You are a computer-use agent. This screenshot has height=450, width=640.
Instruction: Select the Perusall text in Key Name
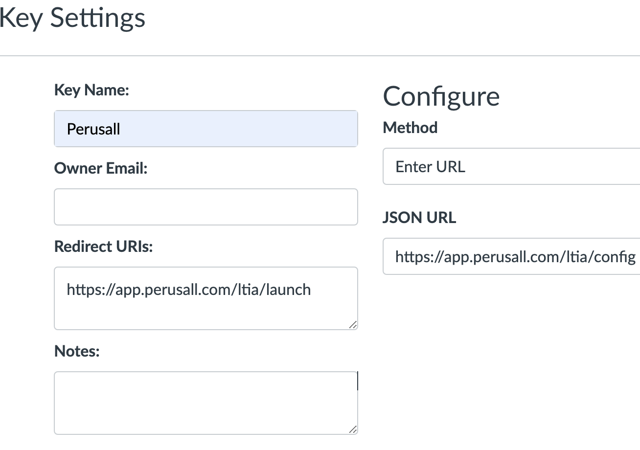94,129
